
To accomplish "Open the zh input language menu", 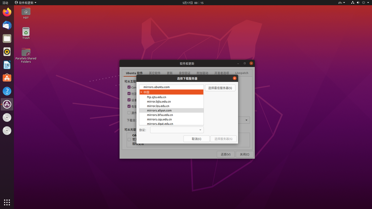I will click(x=341, y=2).
